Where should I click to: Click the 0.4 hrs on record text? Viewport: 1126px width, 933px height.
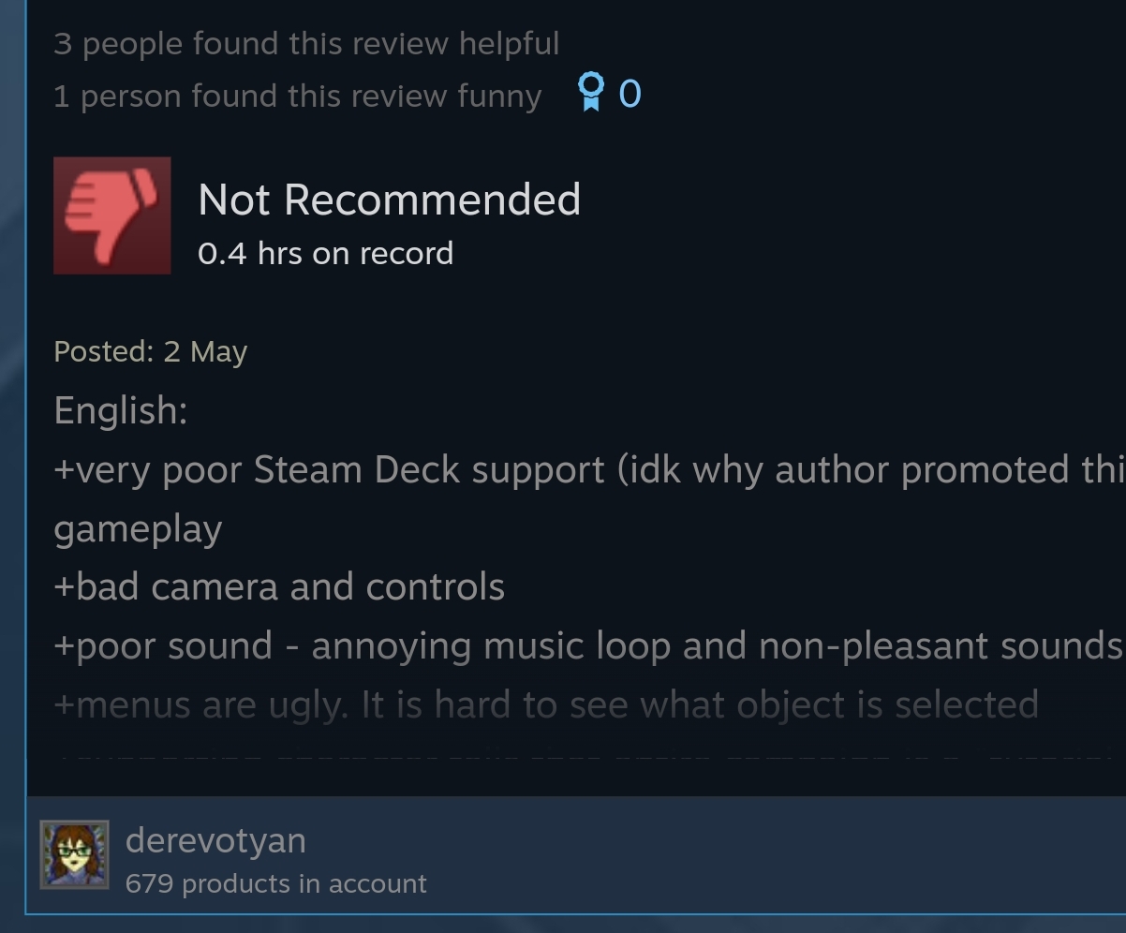coord(326,253)
